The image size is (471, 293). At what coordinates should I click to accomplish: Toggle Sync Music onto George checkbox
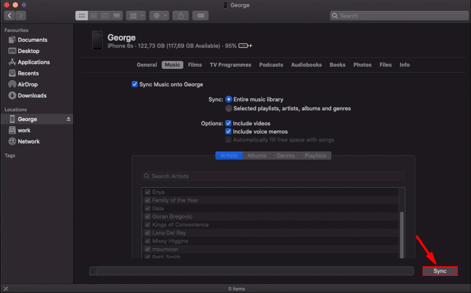coord(135,84)
